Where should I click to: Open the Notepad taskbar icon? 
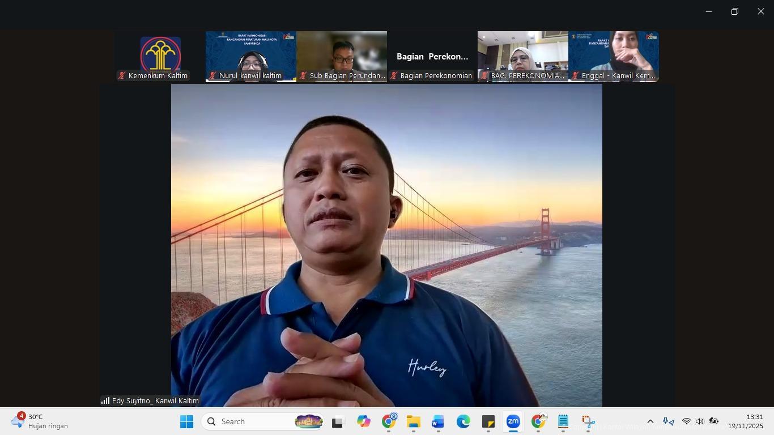(563, 421)
